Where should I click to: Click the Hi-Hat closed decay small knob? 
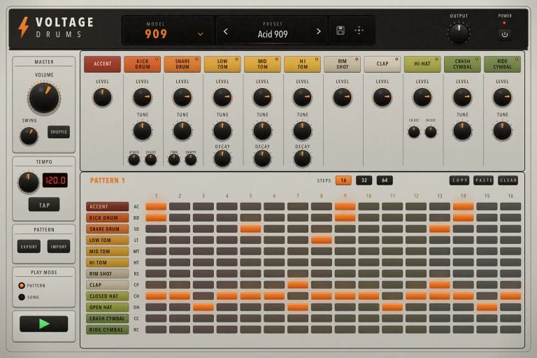point(414,132)
